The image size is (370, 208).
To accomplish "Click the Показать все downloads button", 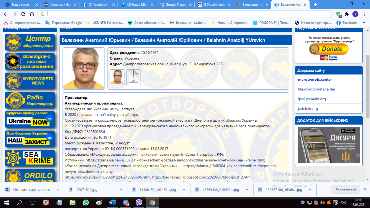I will pos(346,189).
